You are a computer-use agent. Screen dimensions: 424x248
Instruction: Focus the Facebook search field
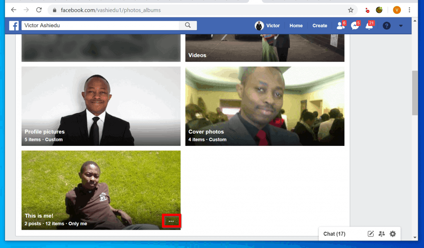100,25
